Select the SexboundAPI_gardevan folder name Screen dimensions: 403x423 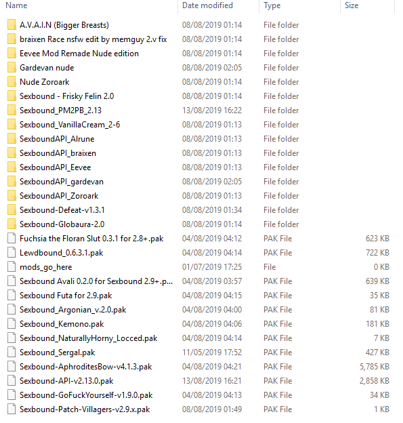click(62, 182)
